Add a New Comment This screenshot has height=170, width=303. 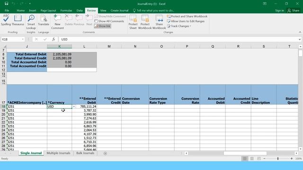coord(57,22)
